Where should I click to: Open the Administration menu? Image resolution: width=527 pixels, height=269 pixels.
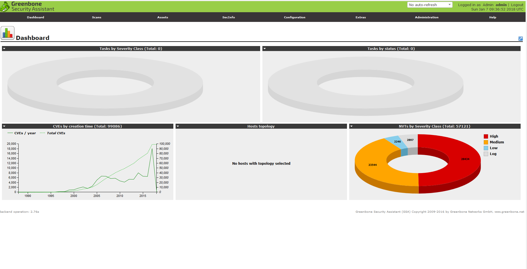427,17
